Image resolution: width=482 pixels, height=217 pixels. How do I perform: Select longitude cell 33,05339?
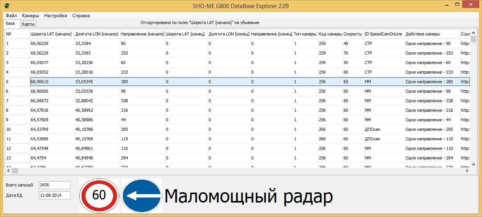coord(97,91)
